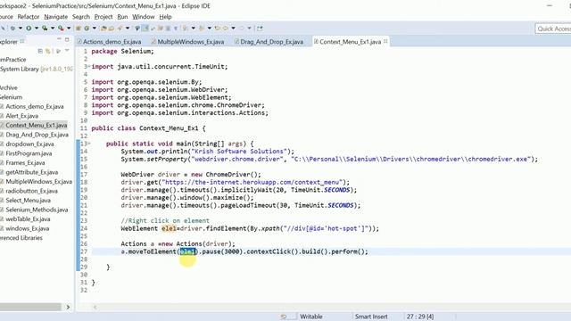Screen dimensions: 571x321
Task: Open the Search menu
Action: point(81,17)
